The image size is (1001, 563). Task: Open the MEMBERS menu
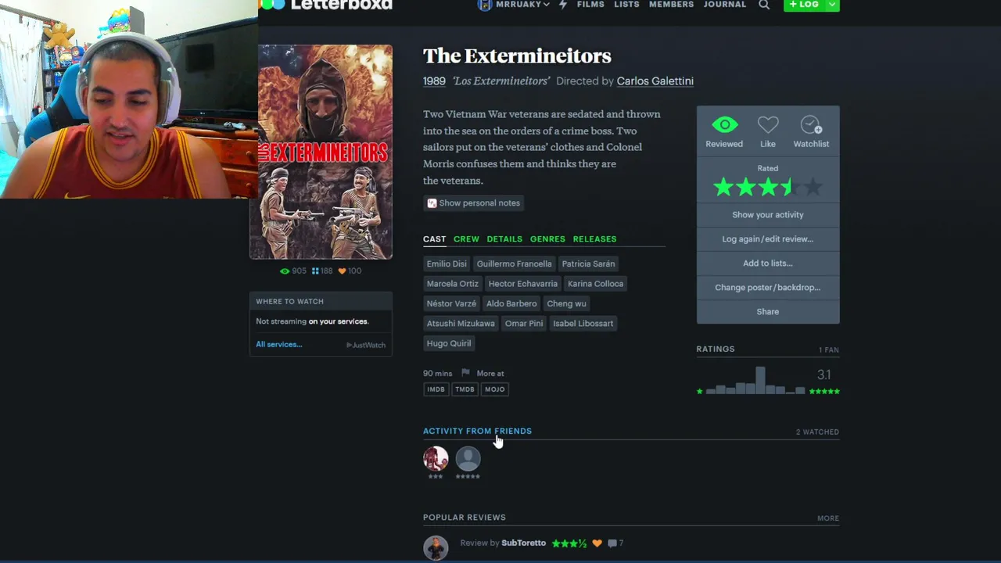tap(671, 5)
